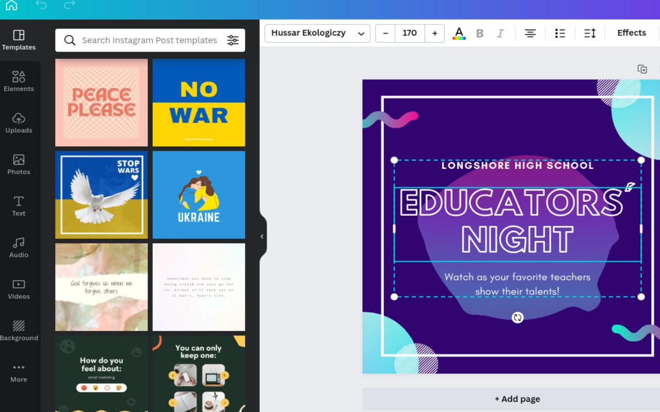Image resolution: width=660 pixels, height=412 pixels.
Task: Search Instagram Post templates field
Action: coord(150,40)
